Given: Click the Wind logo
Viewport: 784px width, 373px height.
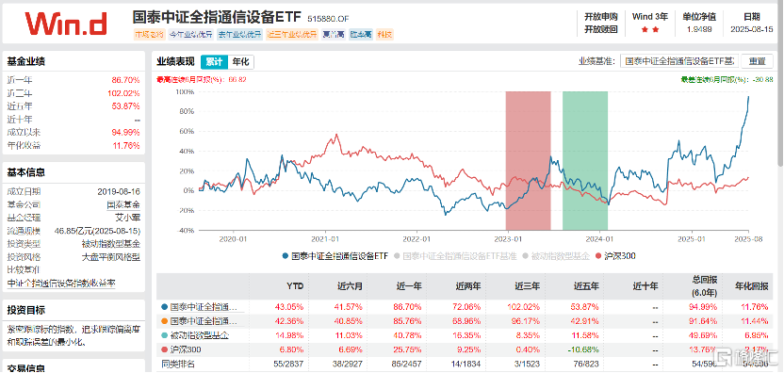Looking at the screenshot, I should pyautogui.click(x=66, y=24).
